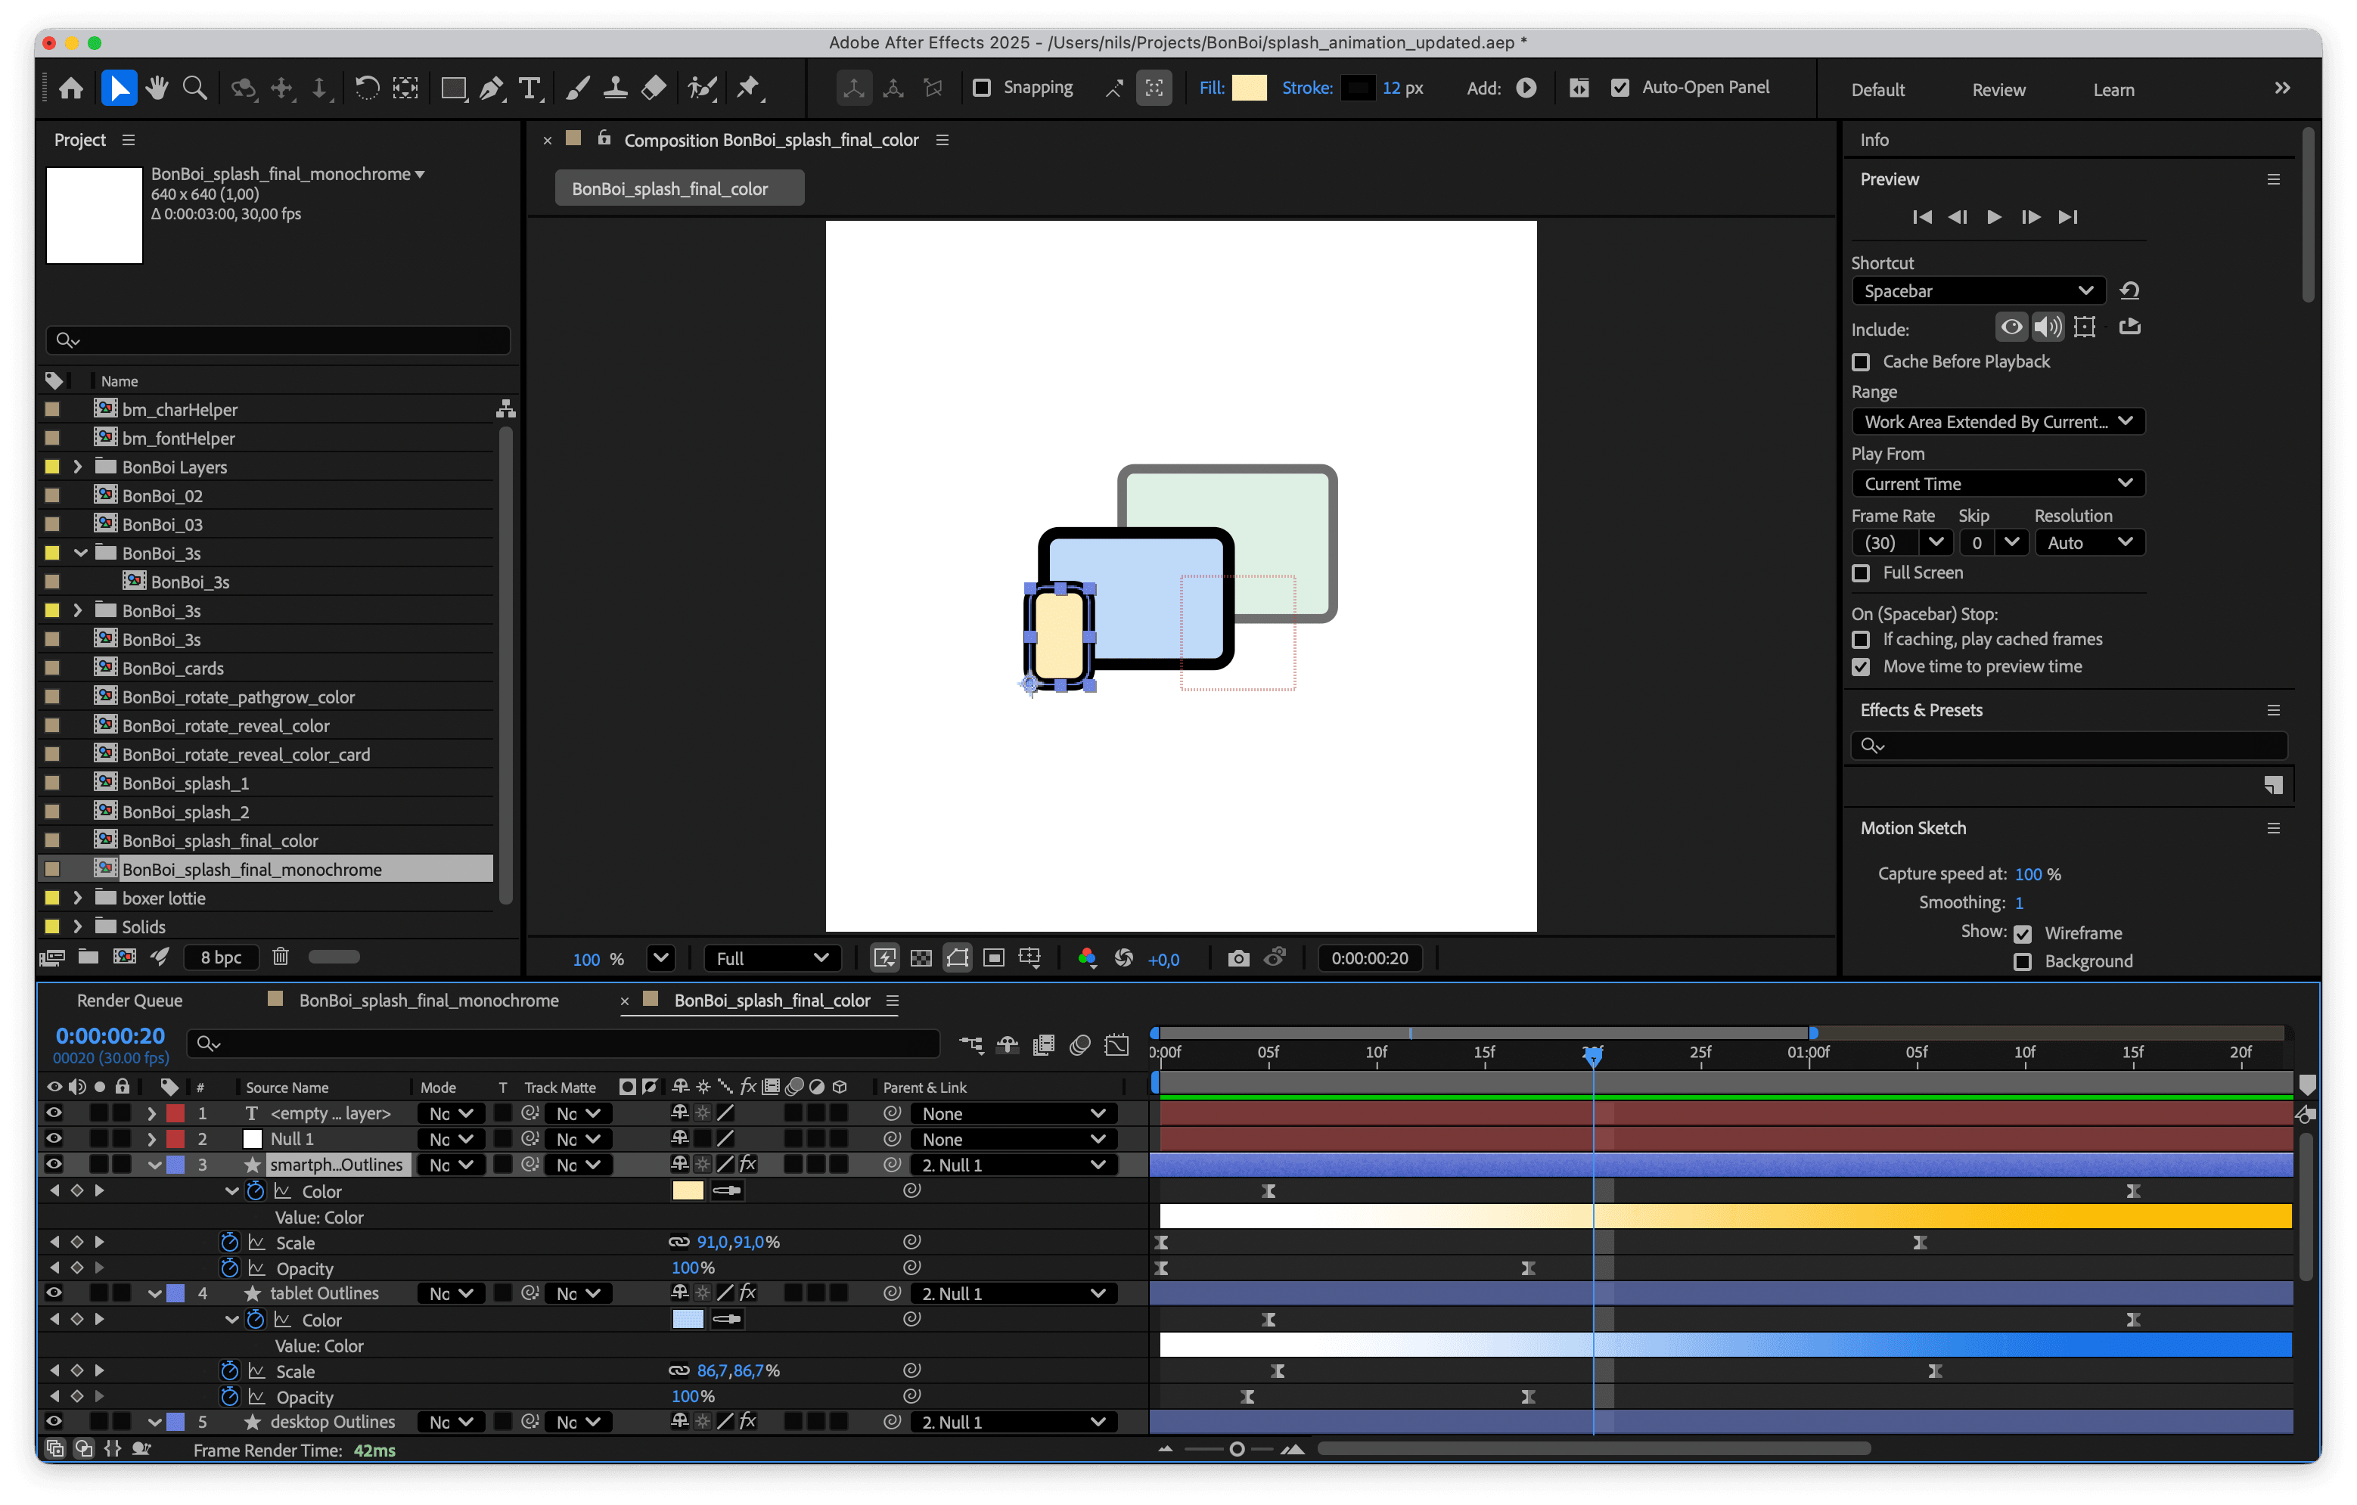Select the Zoom tool
The height and width of the screenshot is (1505, 2357).
195,88
